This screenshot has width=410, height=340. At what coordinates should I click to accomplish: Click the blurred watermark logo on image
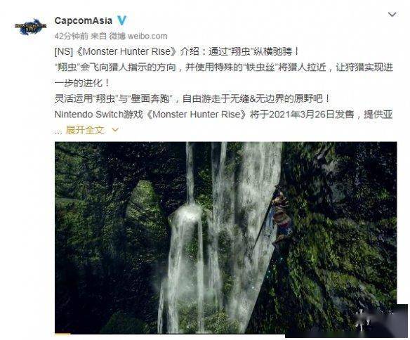tap(374, 320)
